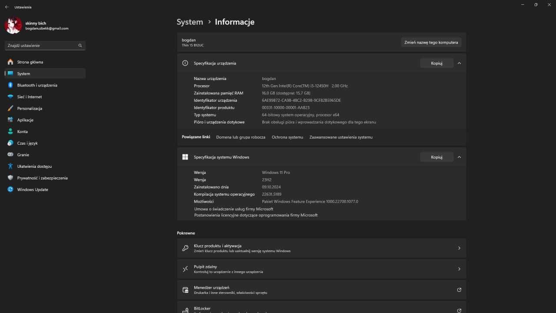Click the Konta person icon
Viewport: 556px width, 313px height.
(x=10, y=131)
